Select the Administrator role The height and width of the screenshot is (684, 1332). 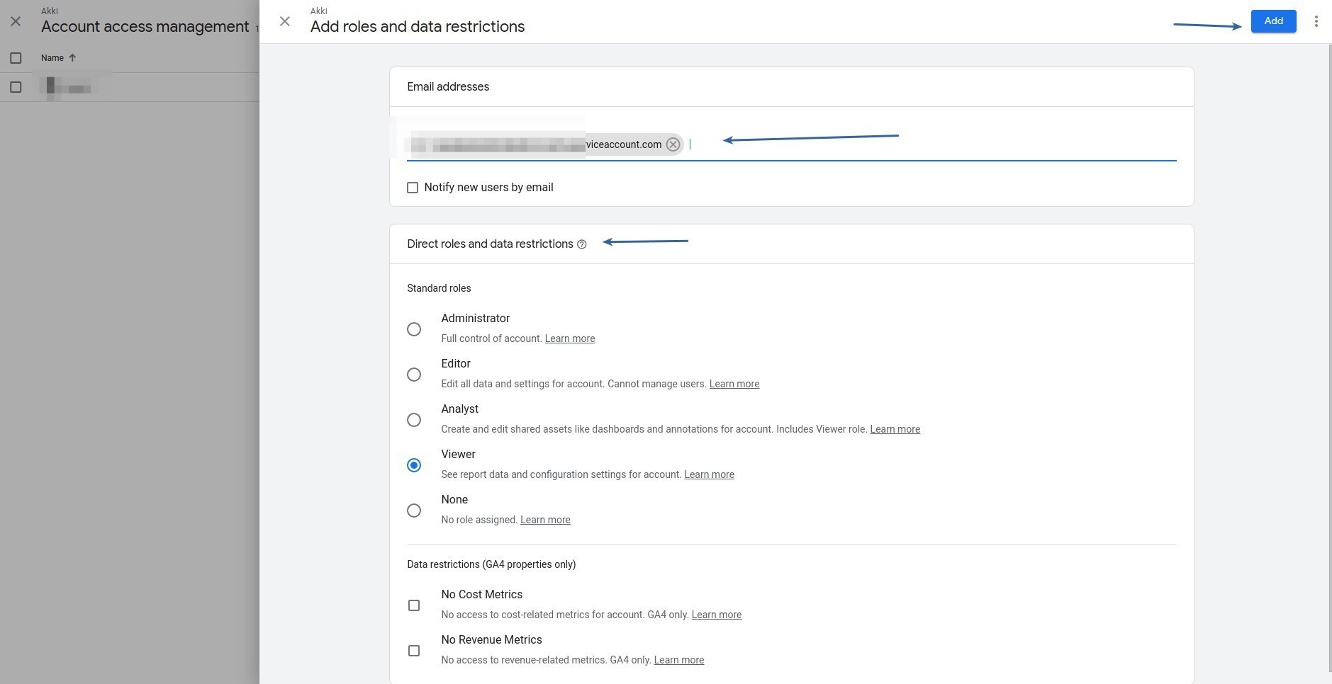[x=414, y=329]
